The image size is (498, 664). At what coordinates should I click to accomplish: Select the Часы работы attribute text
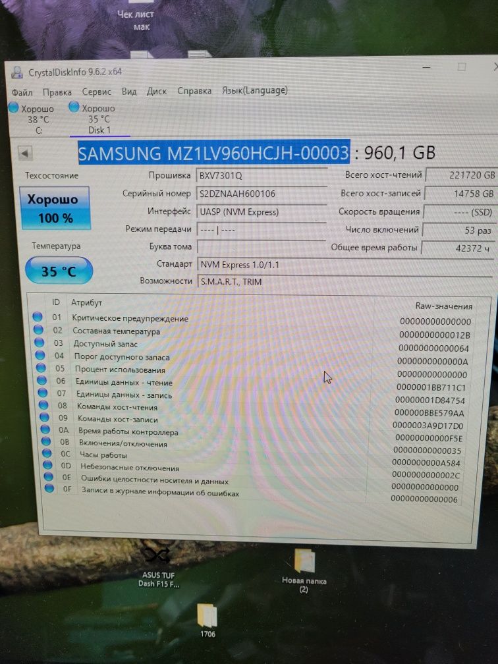point(103,455)
